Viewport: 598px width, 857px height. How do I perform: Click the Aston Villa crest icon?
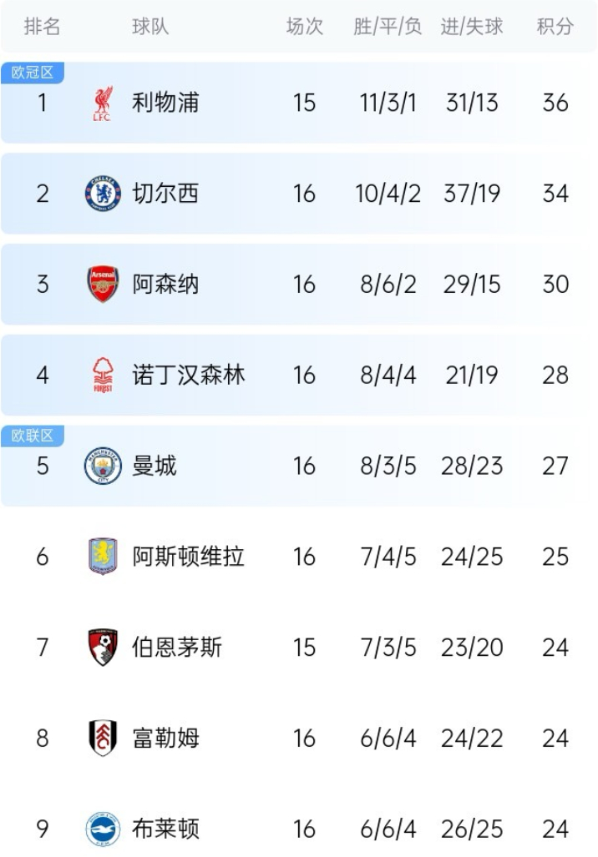103,557
